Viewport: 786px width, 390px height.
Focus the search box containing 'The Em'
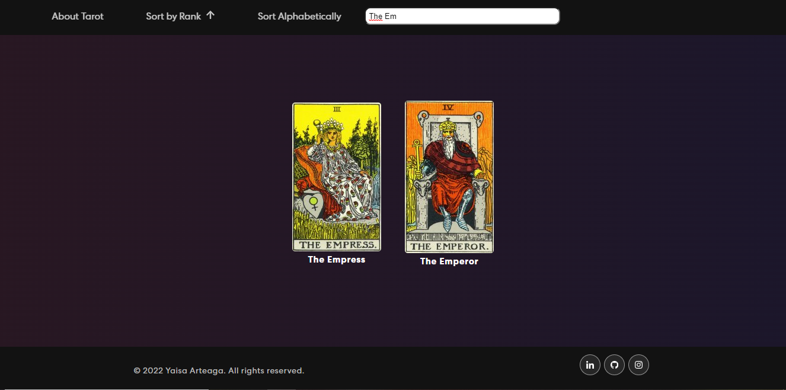pyautogui.click(x=462, y=17)
